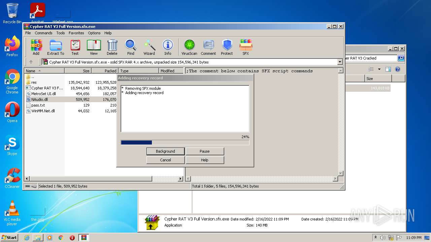The width and height of the screenshot is (431, 242).
Task: Launch the Google Chrome desktop shortcut
Action: pos(12,82)
